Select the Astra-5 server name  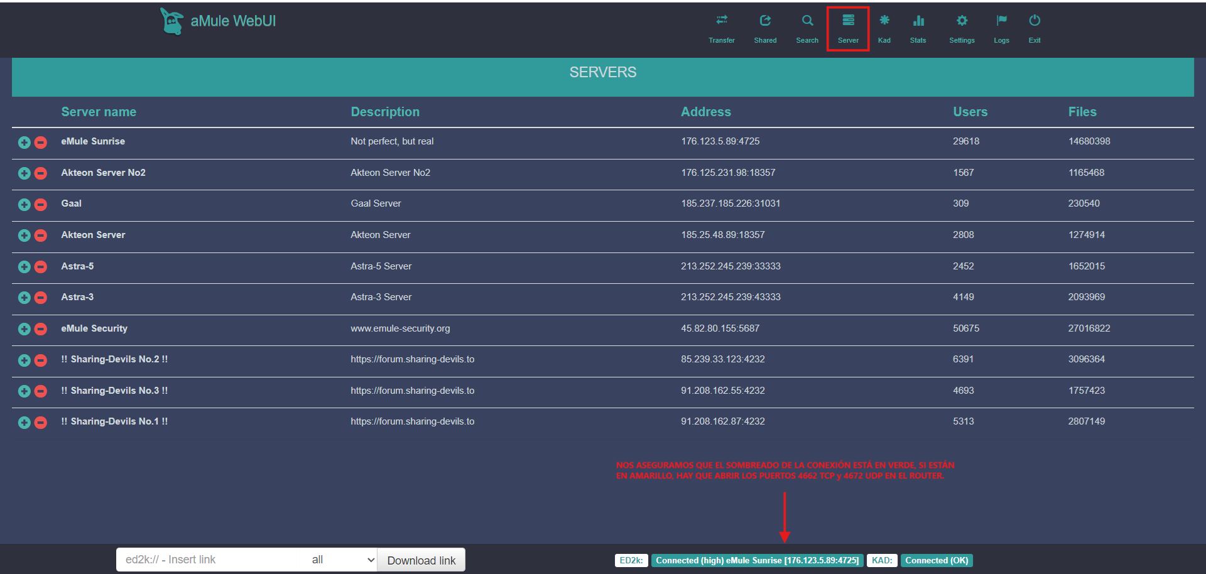(77, 266)
